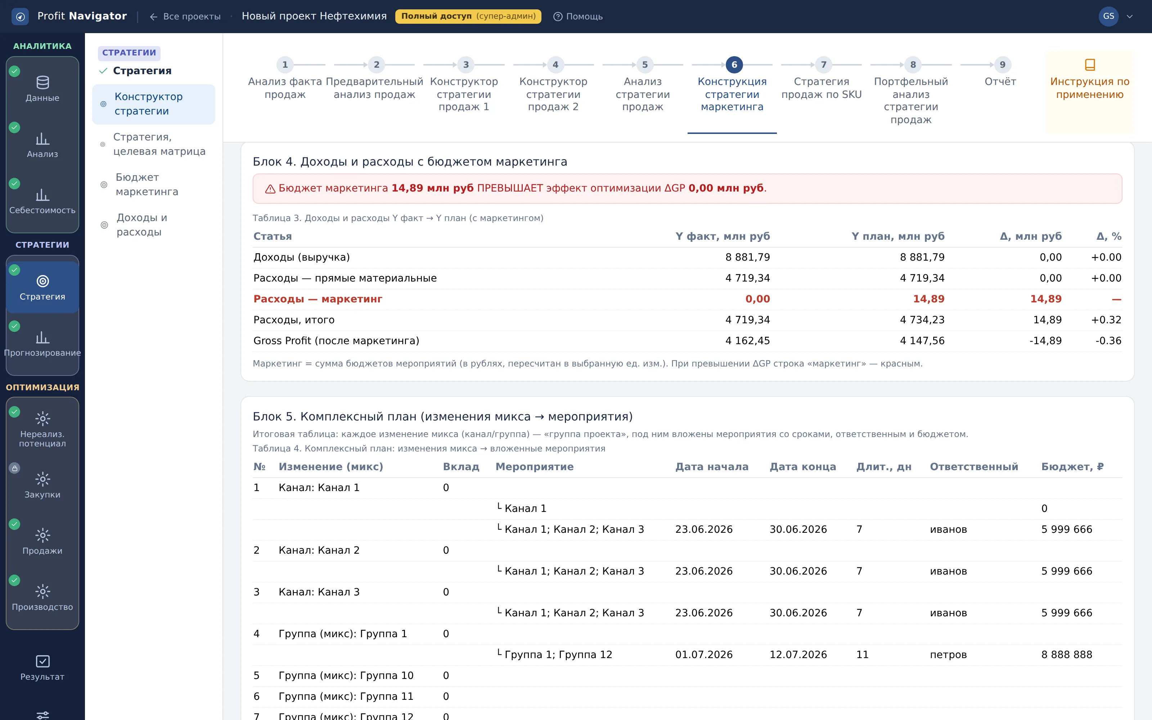Screen dimensions: 1152x720
Task: Go back to Все проекты
Action: (185, 16)
